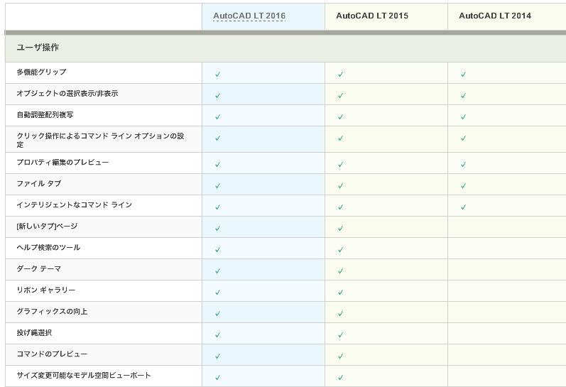Screen dimensions: 566x387
Task: Select the 多機能グリップ row label
Action: [x=41, y=72]
